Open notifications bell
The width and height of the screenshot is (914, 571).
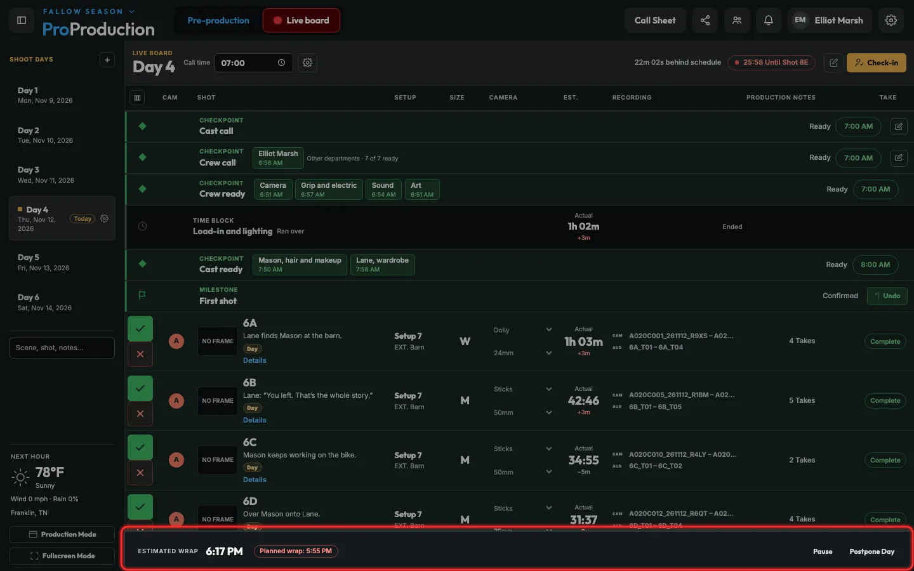[x=769, y=20]
